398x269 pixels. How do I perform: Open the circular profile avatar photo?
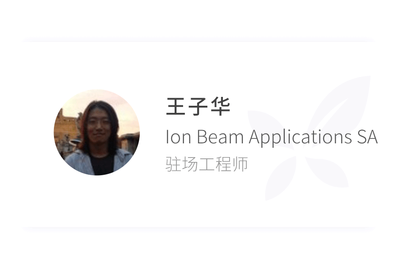pyautogui.click(x=97, y=132)
